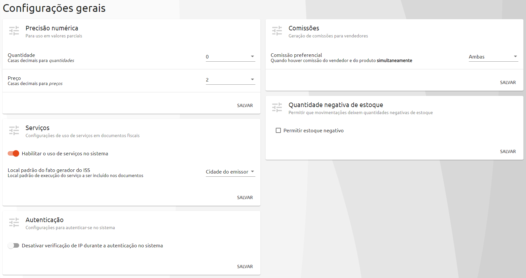Click the Habilitar o uso de serviços label
The width and height of the screenshot is (526, 278).
[65, 154]
